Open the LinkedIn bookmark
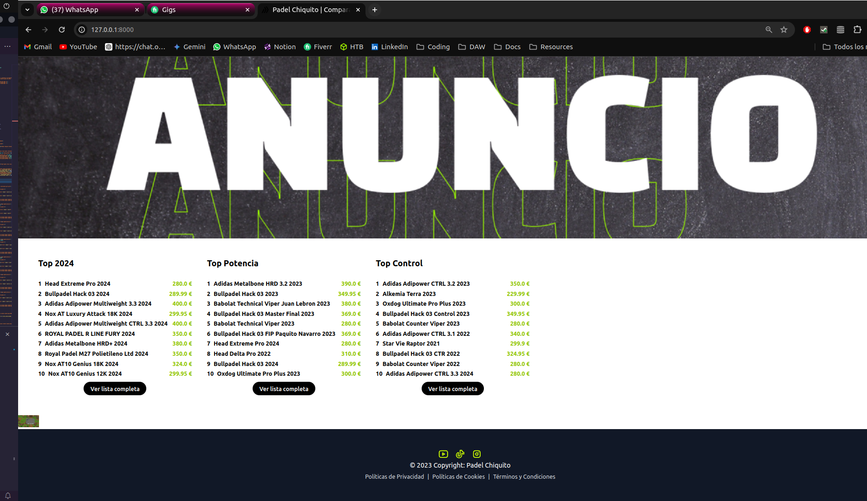Viewport: 867px width, 501px height. 390,47
